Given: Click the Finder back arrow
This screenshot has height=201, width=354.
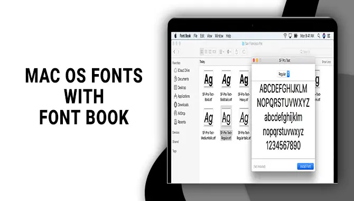Looking at the screenshot, I should pos(174,52).
